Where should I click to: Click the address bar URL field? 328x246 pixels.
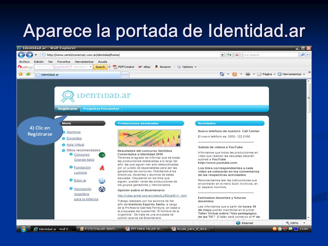point(131,55)
